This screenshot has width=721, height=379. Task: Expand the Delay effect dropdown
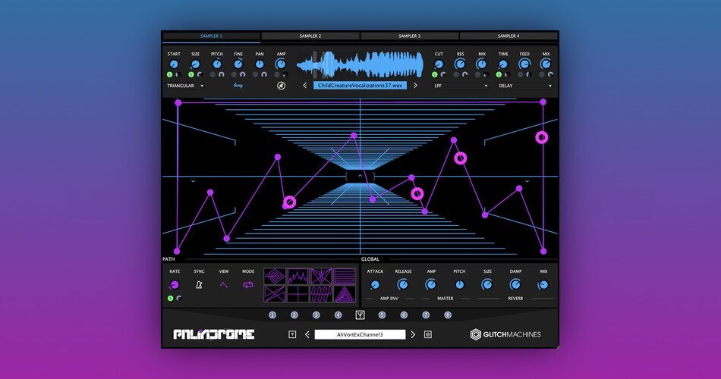[525, 86]
